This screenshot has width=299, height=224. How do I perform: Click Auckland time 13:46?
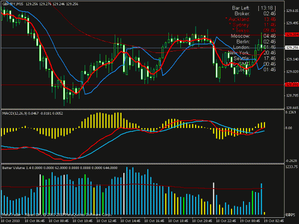(x=270, y=19)
